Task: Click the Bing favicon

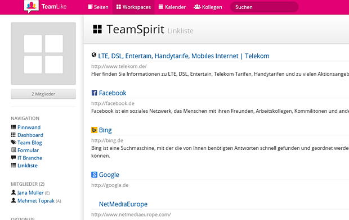Action: 94,130
